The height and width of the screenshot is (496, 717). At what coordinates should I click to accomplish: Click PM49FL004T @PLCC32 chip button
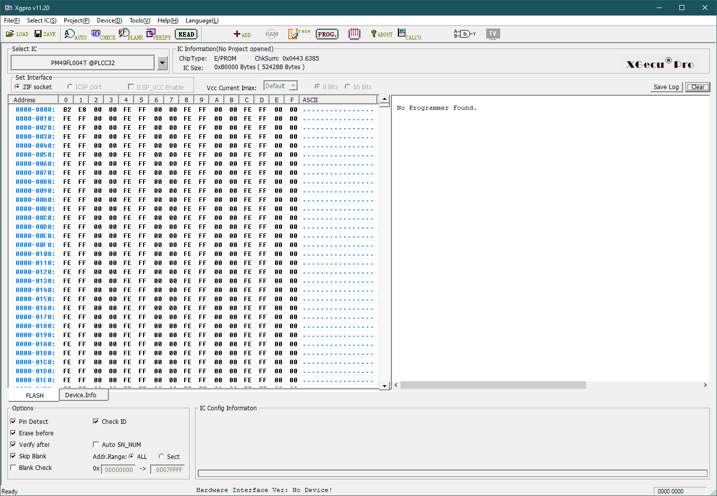coord(83,63)
